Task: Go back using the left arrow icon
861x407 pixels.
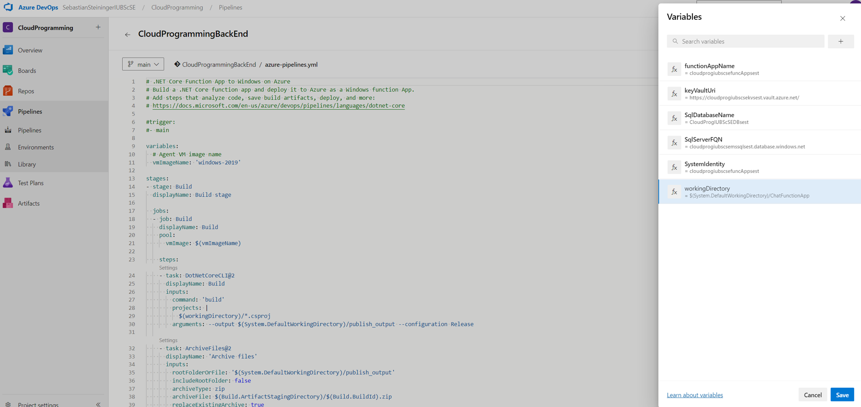Action: click(128, 35)
